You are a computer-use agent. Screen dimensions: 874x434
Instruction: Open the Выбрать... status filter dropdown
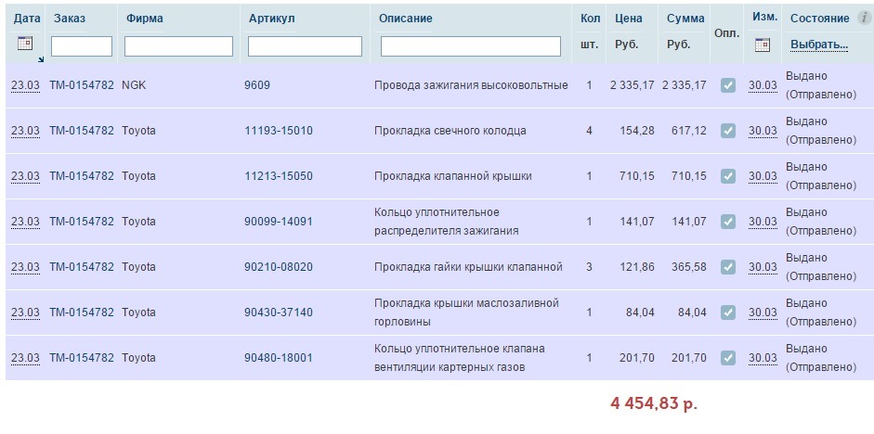pyautogui.click(x=819, y=45)
